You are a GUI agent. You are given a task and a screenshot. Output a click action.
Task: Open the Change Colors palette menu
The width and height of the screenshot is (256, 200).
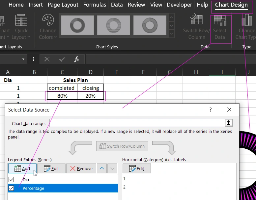pyautogui.click(x=48, y=27)
